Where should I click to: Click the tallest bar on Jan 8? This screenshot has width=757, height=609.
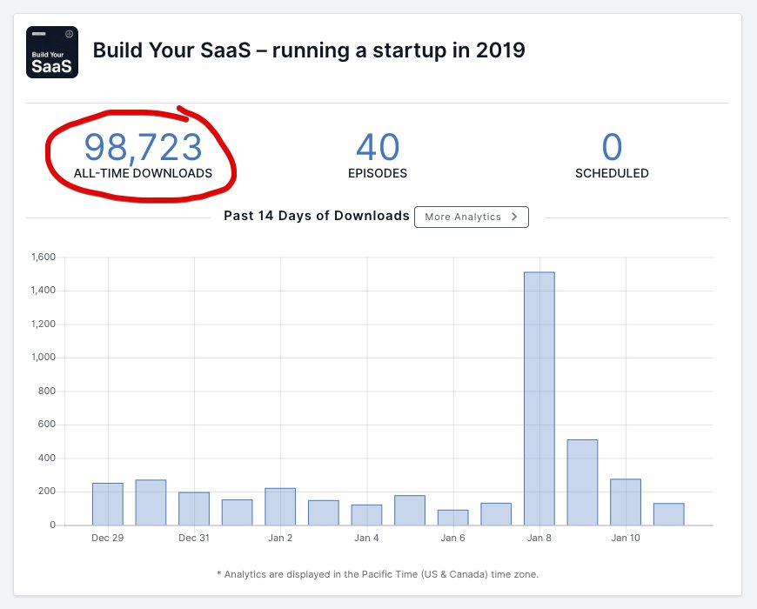point(539,398)
